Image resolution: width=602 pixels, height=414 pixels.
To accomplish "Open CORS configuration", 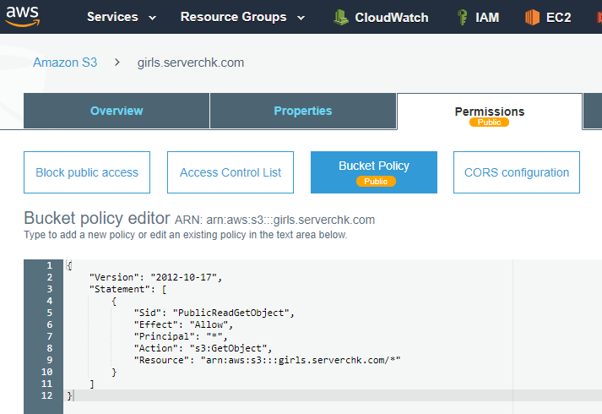I will click(x=517, y=172).
